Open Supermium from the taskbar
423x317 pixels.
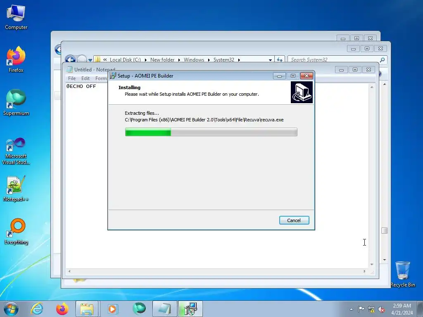tap(139, 309)
